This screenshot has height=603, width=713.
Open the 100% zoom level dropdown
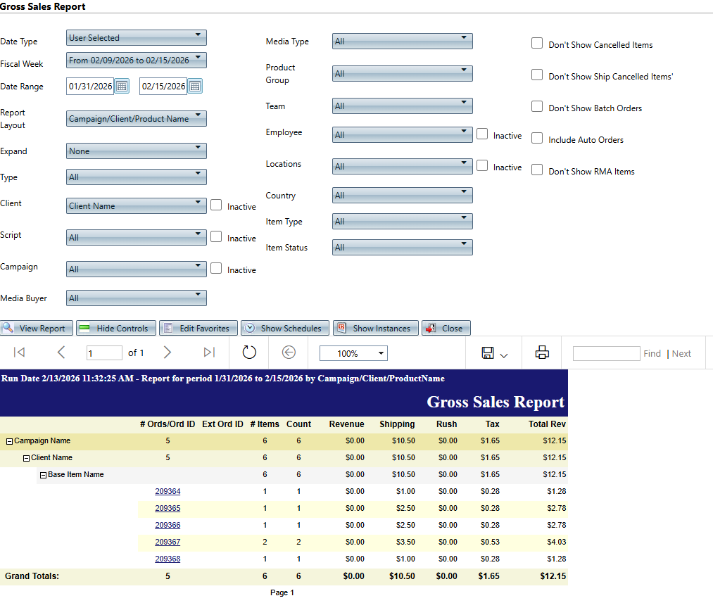click(x=353, y=353)
